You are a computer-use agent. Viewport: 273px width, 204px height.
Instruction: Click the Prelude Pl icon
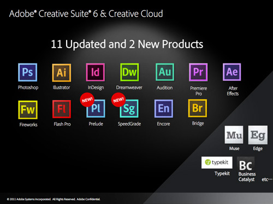(x=96, y=108)
